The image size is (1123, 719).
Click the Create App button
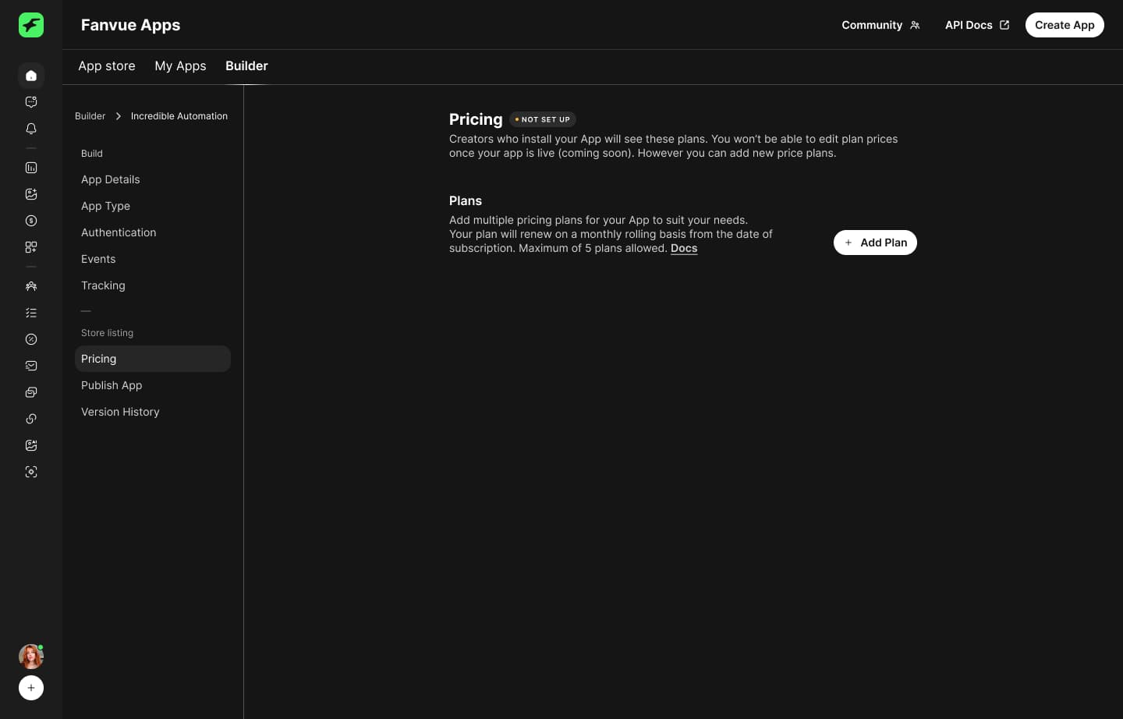(1065, 25)
